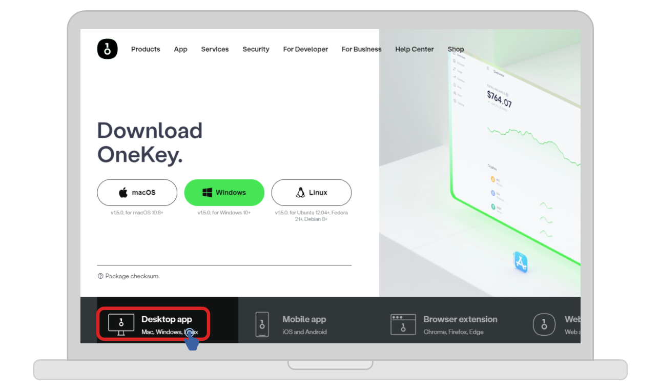660x392 pixels.
Task: Open the Products menu
Action: 146,49
